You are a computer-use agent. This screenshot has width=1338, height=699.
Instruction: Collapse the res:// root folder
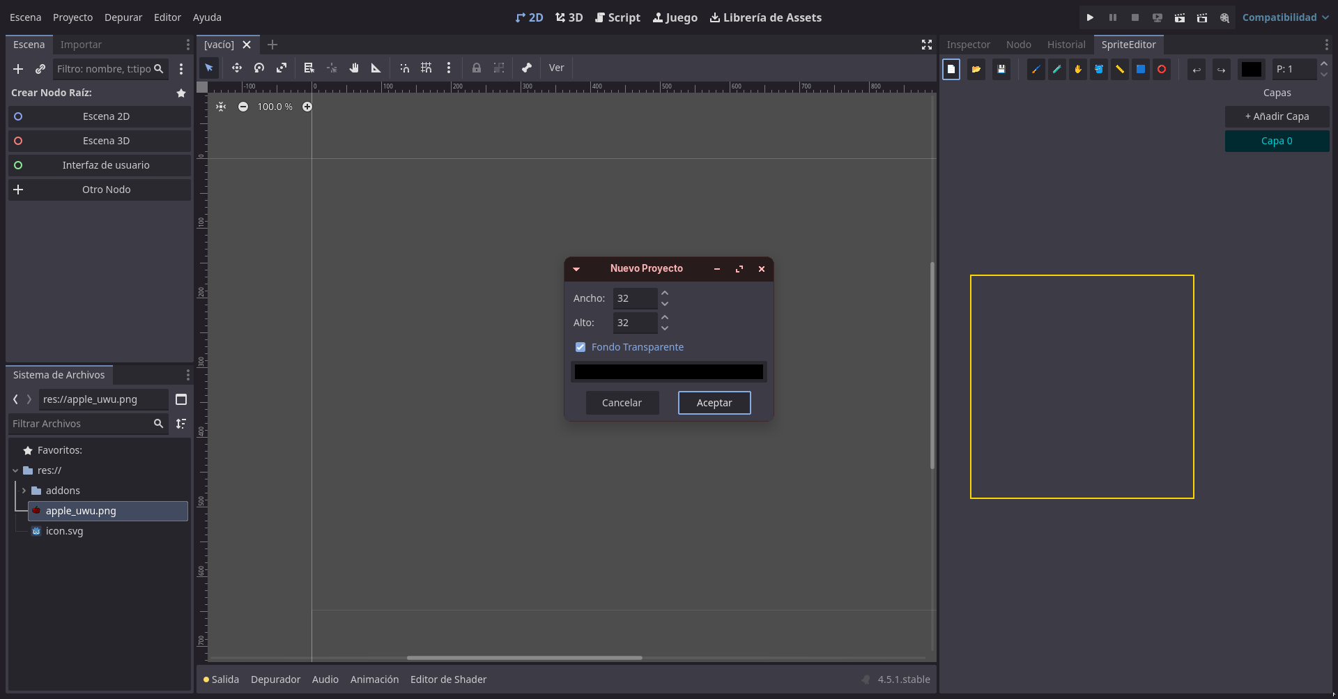[15, 470]
